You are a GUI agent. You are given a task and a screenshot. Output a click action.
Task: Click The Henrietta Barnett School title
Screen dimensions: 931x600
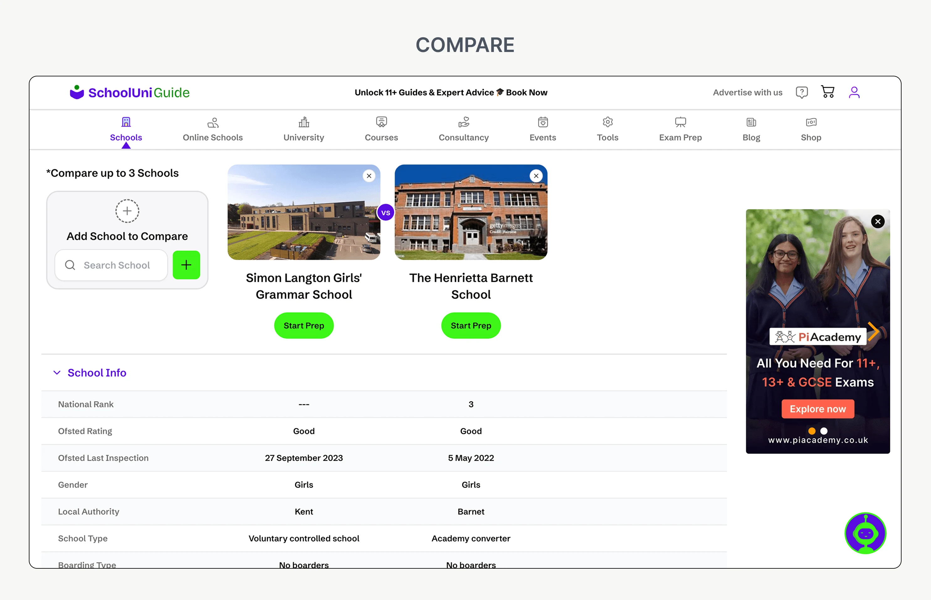[x=471, y=286]
